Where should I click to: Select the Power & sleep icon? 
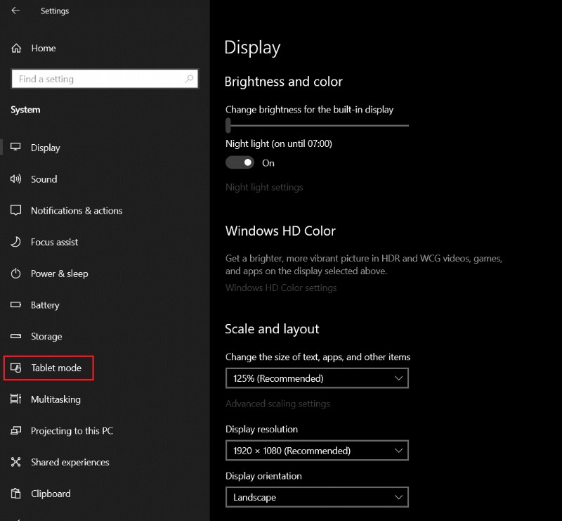pos(15,274)
